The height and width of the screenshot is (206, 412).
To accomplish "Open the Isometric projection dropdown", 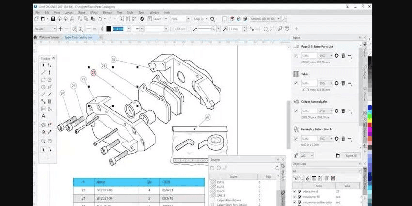I will tap(279, 19).
